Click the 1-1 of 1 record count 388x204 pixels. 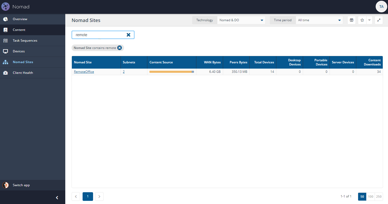click(346, 196)
